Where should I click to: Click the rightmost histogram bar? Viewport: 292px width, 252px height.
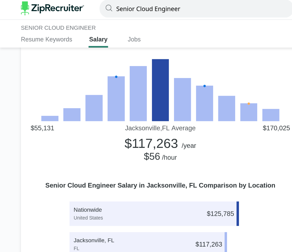point(271,115)
